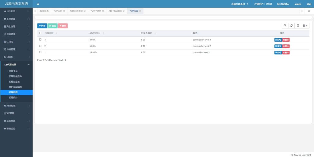Toggle card view with the table toolbar icon

click(298, 26)
